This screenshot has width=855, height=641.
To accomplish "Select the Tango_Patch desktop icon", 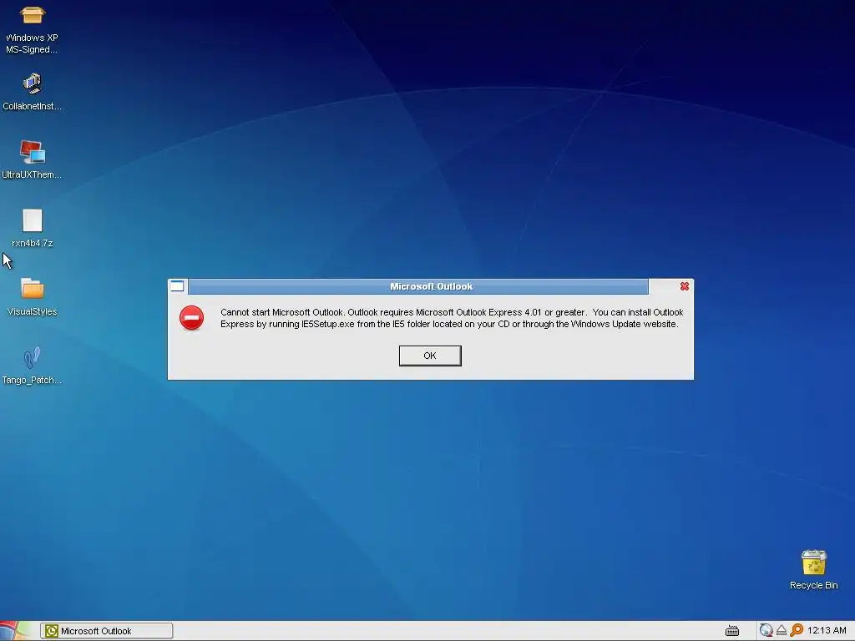I will pyautogui.click(x=32, y=366).
